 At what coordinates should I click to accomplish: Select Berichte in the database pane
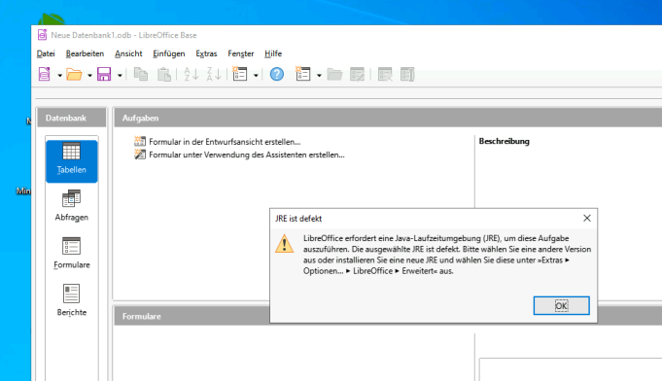click(72, 300)
